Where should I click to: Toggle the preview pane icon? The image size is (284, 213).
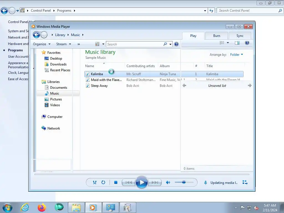tap(237, 43)
